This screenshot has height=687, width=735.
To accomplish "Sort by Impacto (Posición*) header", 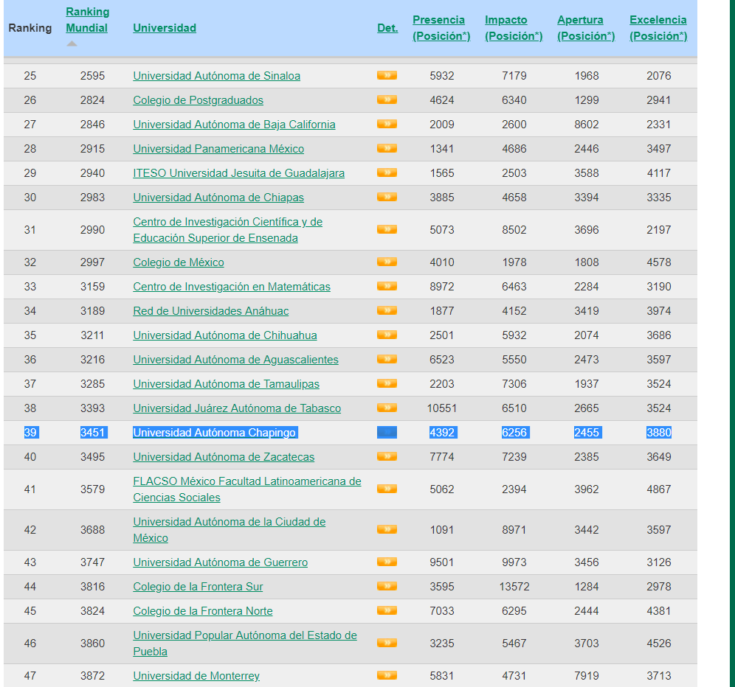I will click(514, 27).
